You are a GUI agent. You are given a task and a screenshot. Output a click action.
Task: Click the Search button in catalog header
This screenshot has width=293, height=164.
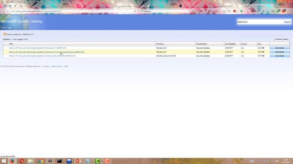[x=288, y=22]
